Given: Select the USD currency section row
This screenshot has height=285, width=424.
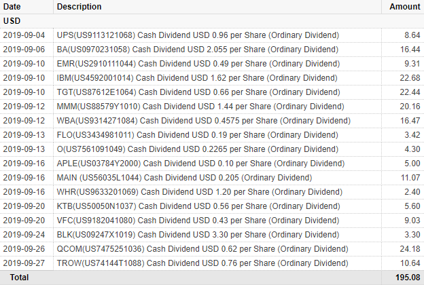Looking at the screenshot, I should pos(212,21).
